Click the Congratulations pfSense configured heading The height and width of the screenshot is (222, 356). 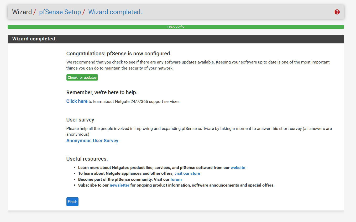[119, 54]
